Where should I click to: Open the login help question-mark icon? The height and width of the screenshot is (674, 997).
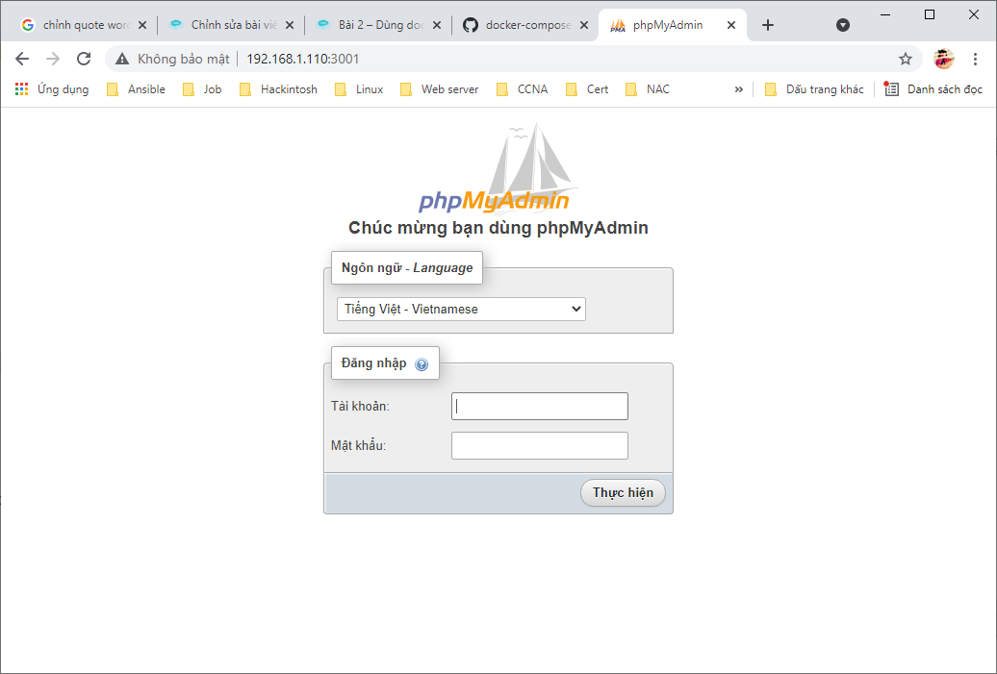pos(422,364)
